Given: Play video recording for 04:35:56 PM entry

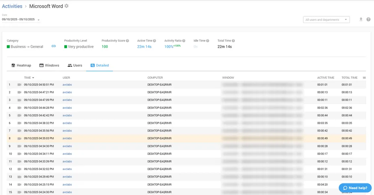Looking at the screenshot, I should point(19,130).
